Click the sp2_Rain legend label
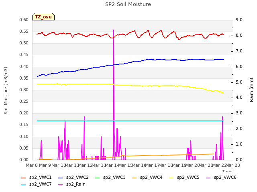 tap(76, 184)
